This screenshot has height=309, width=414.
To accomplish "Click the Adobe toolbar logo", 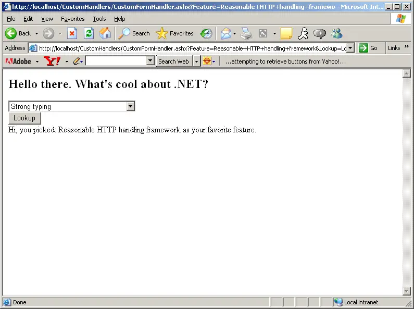I will (x=18, y=61).
